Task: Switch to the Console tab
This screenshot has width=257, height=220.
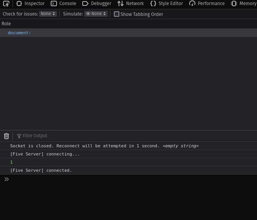Action: click(64, 3)
